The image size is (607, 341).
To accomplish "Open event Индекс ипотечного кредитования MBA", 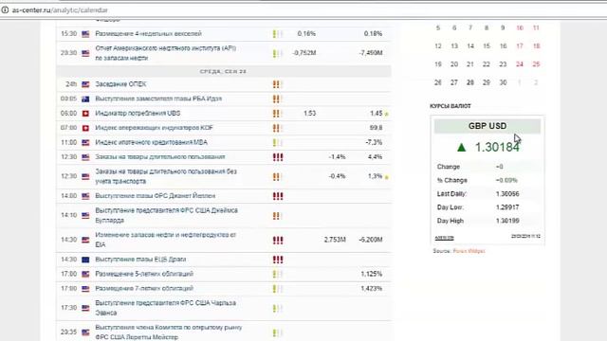I will click(x=151, y=143).
